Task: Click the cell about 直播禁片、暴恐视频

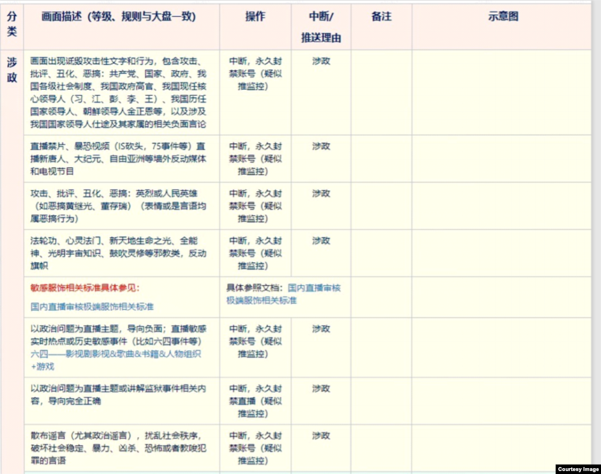Action: (119, 158)
